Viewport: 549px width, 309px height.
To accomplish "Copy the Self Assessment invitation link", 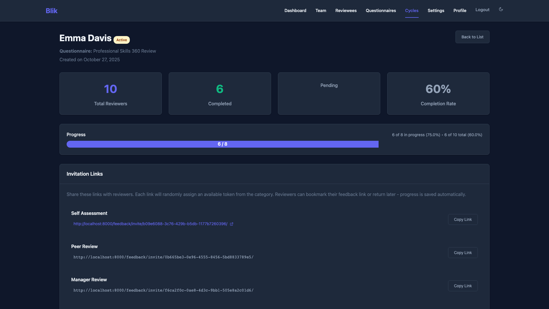I will click(x=462, y=219).
